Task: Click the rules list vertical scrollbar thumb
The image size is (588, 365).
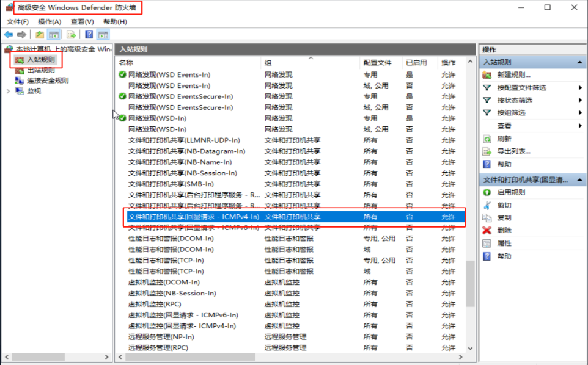Action: 470,284
